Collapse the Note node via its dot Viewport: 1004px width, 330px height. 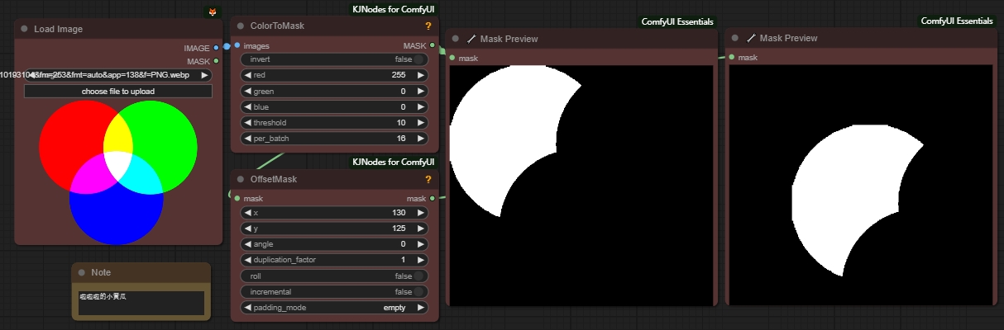[81, 272]
